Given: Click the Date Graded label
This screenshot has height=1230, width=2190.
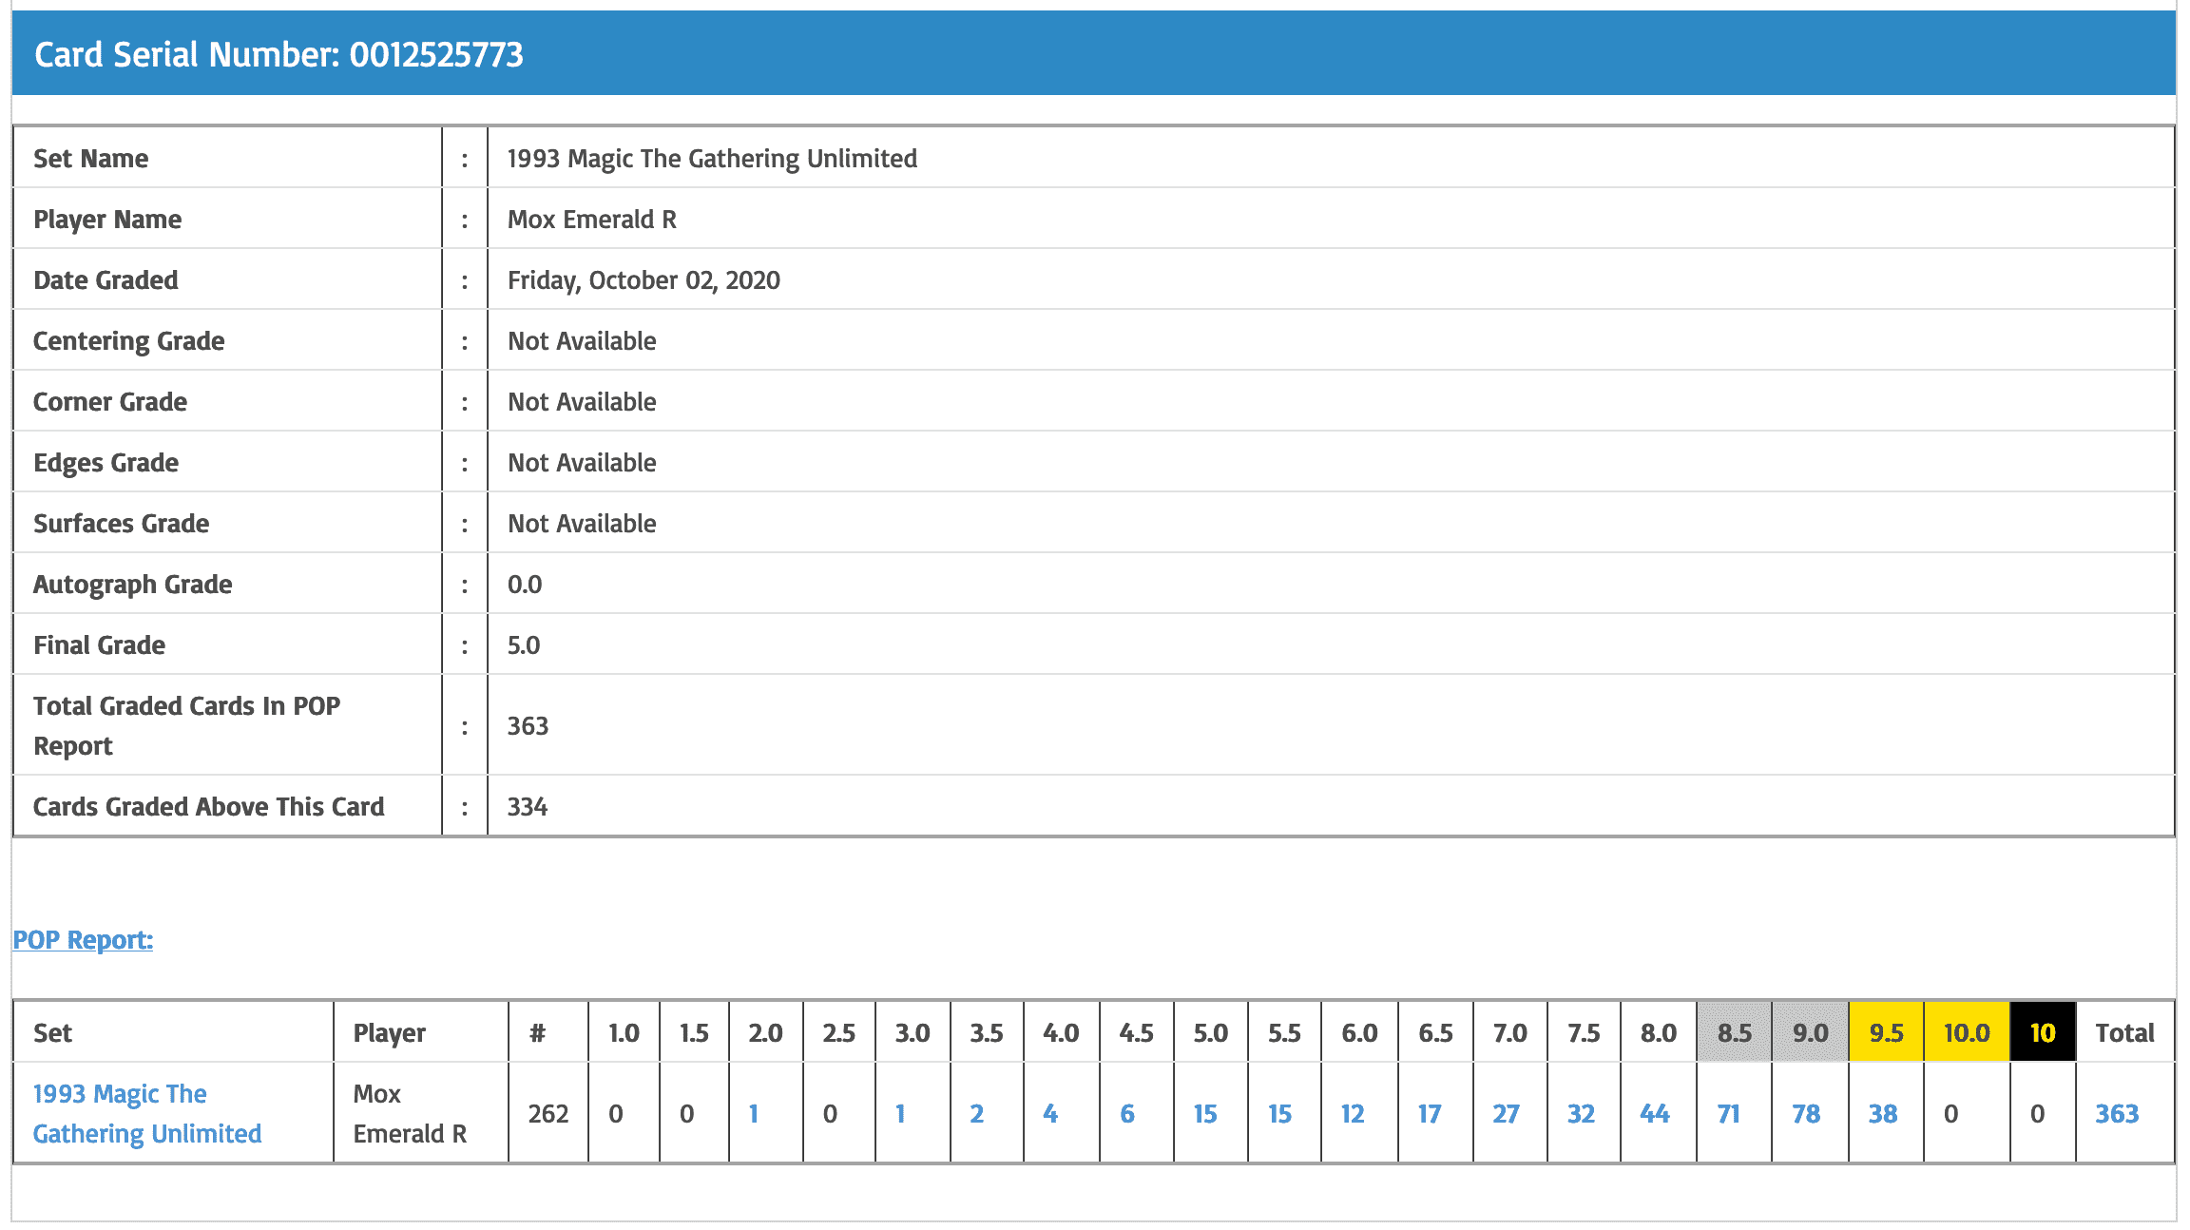Looking at the screenshot, I should [106, 279].
